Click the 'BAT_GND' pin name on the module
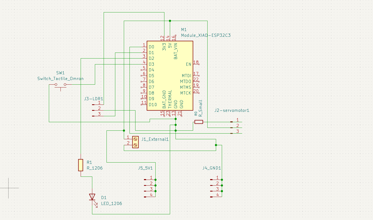 pyautogui.click(x=164, y=99)
